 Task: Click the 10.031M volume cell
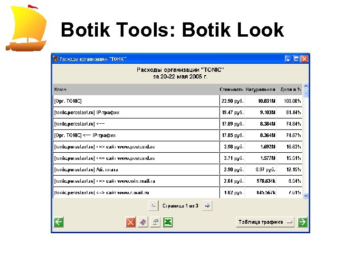[x=261, y=101]
